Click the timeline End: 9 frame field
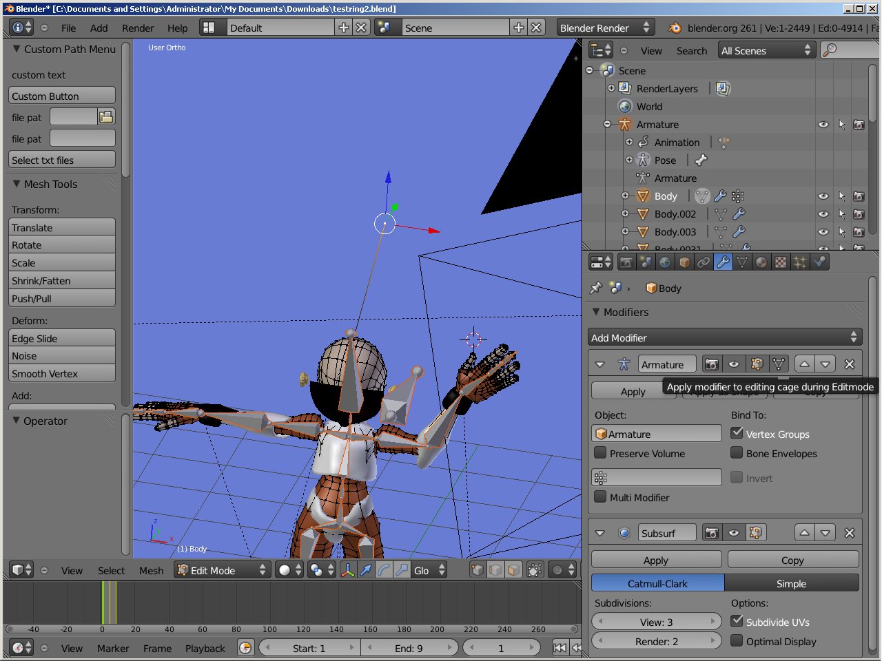Screen dimensions: 882x661 409,648
